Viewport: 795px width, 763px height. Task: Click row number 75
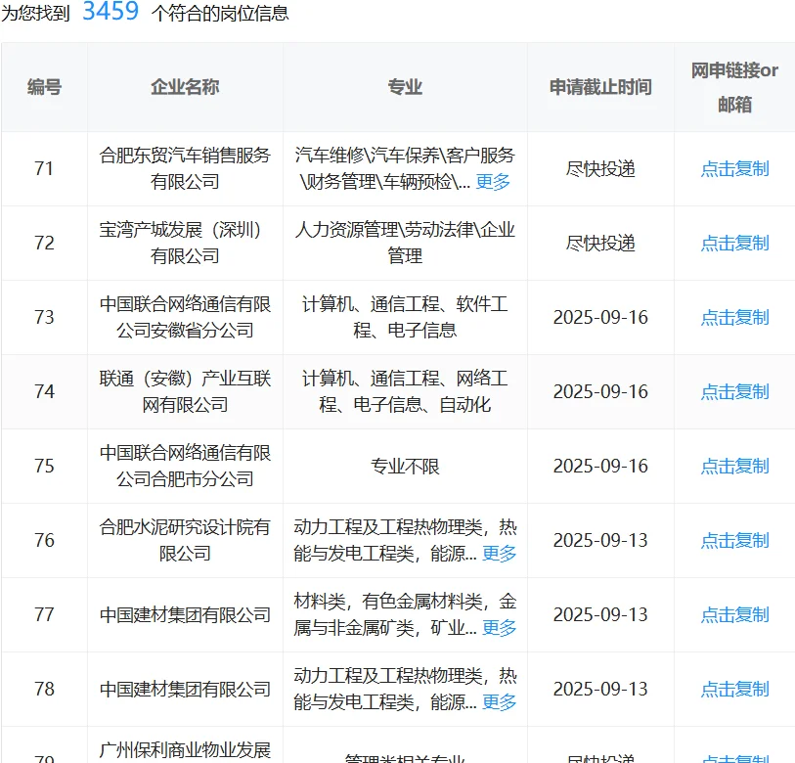coord(44,467)
